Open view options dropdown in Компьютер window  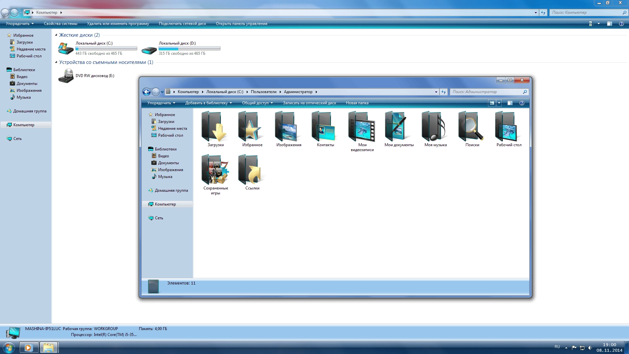(x=599, y=24)
